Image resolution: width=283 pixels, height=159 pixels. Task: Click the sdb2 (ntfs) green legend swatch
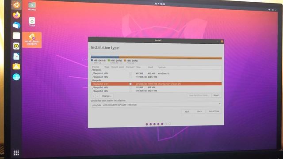109,61
